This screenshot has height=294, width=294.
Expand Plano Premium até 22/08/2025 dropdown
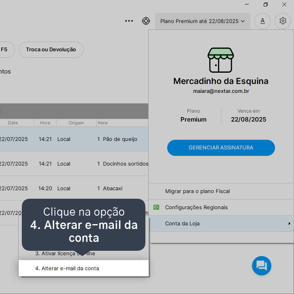pyautogui.click(x=202, y=21)
